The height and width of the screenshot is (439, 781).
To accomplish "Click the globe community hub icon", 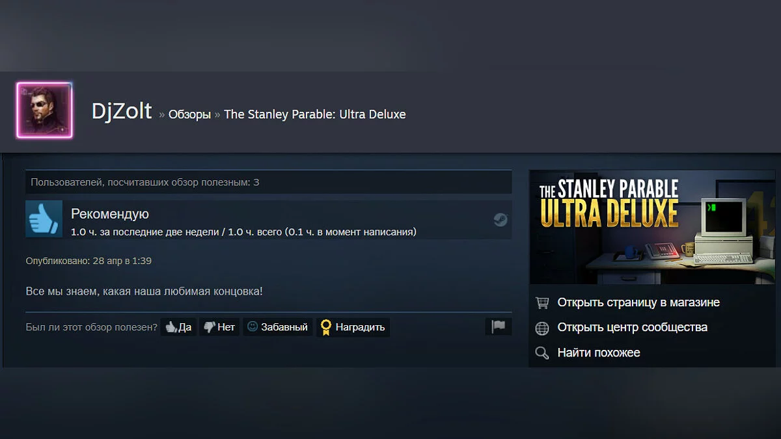I will (542, 328).
